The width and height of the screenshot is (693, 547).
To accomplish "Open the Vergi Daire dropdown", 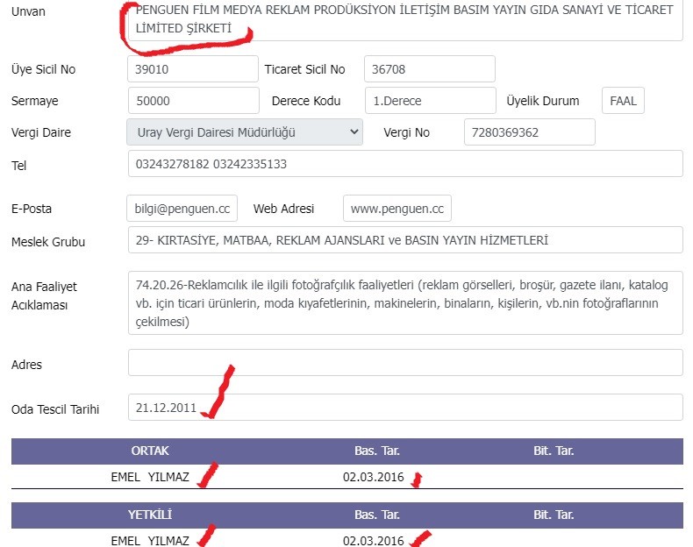I will [x=245, y=132].
